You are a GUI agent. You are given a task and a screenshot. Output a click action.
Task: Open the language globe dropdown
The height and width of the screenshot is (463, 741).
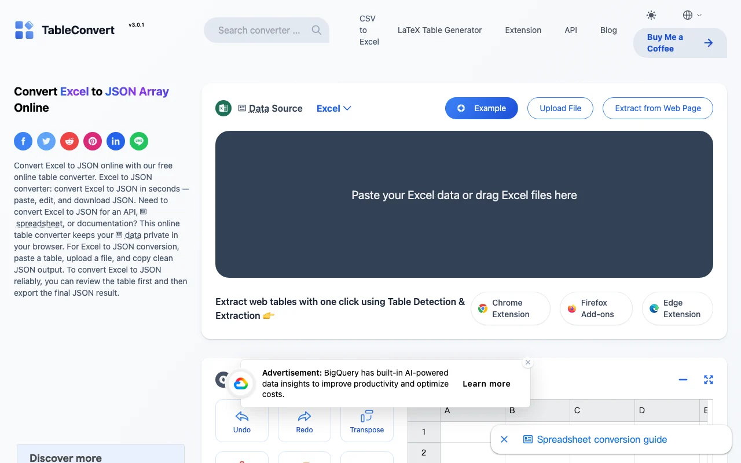pos(692,15)
